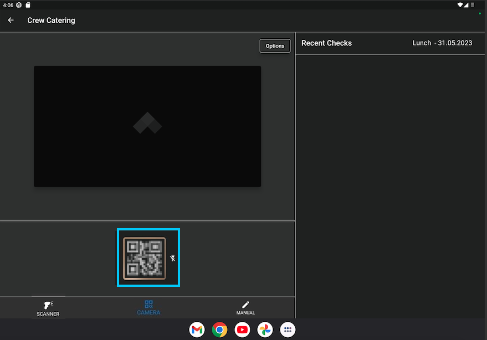
Task: Switch to the Manual entry tab
Action: coord(245,308)
